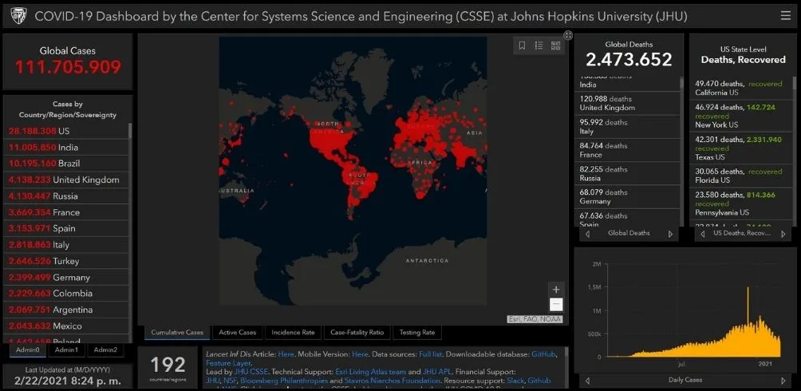This screenshot has width=801, height=391.
Task: Show the map legend list icon
Action: pos(539,45)
